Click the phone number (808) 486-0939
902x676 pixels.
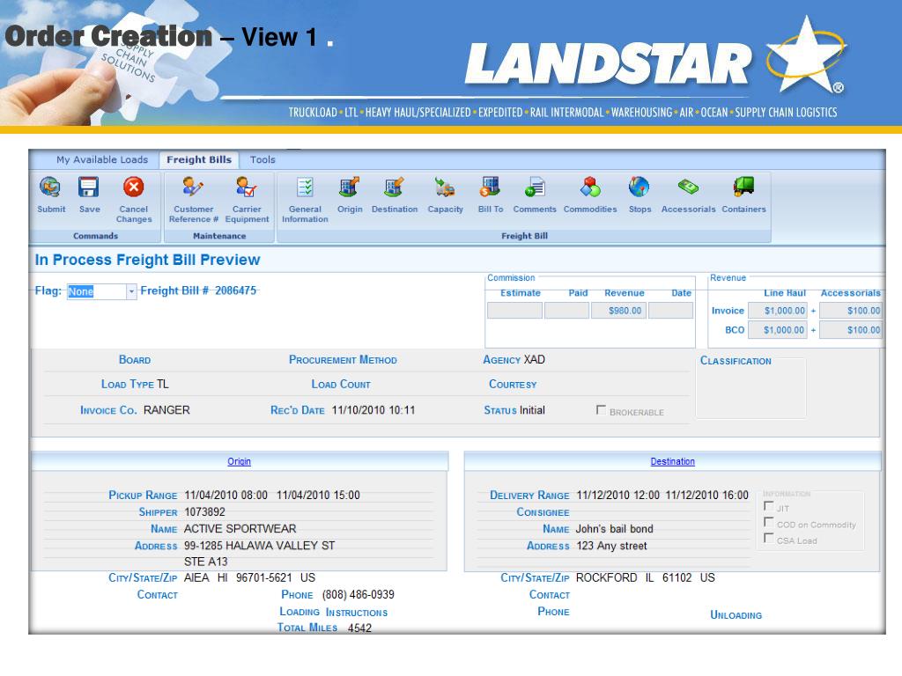359,594
